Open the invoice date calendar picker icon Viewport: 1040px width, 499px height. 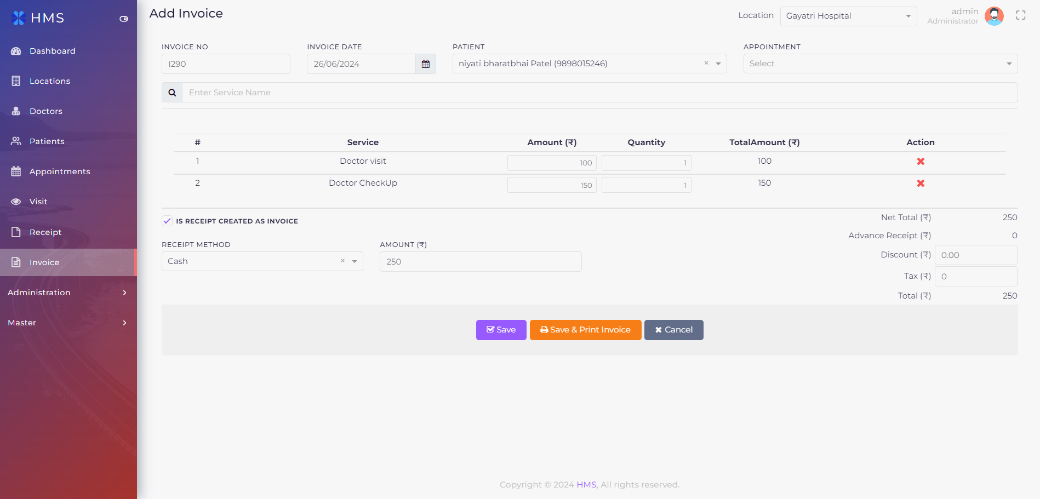(426, 64)
